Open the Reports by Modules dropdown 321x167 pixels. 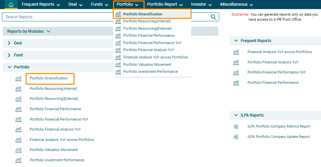[29, 31]
